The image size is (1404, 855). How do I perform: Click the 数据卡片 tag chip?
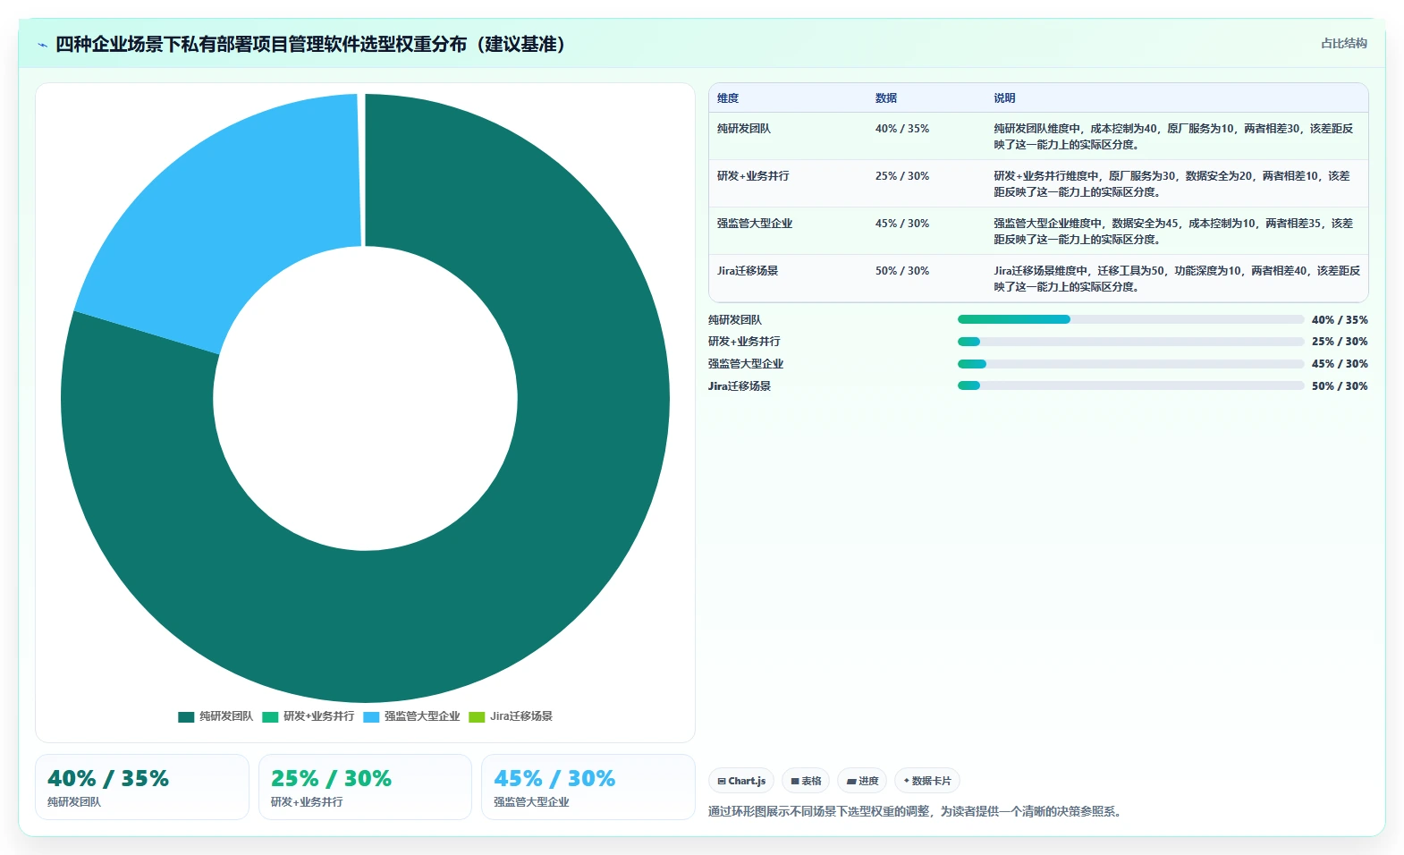[927, 781]
